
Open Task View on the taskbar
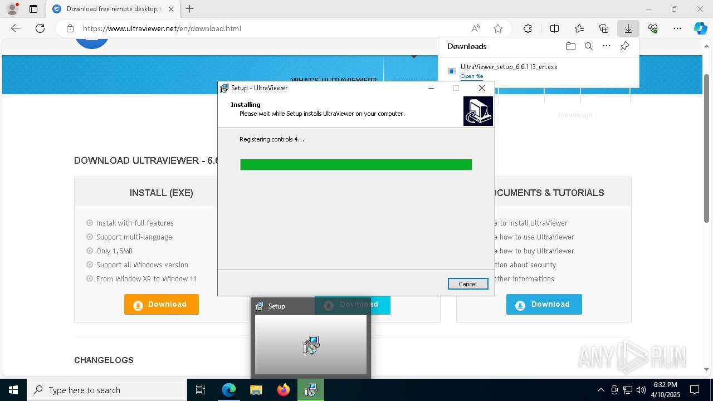pos(201,390)
